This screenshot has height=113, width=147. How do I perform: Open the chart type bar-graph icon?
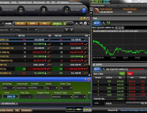(x=108, y=23)
